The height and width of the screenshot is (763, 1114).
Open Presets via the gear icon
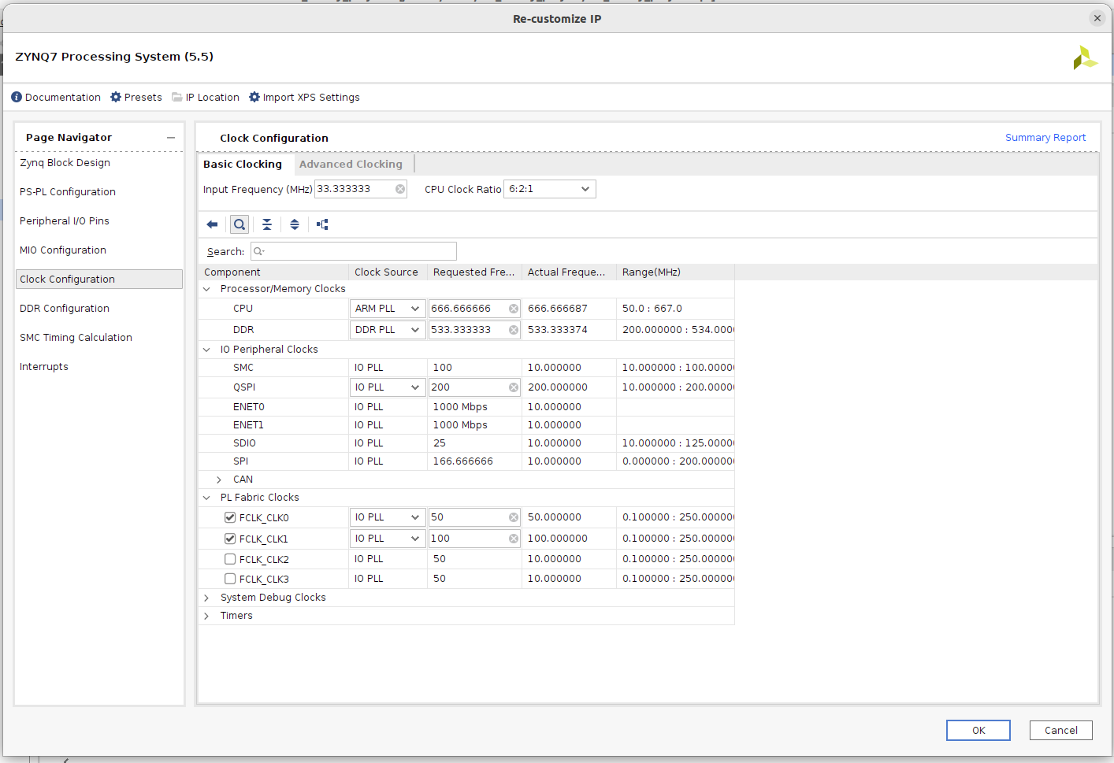[116, 97]
